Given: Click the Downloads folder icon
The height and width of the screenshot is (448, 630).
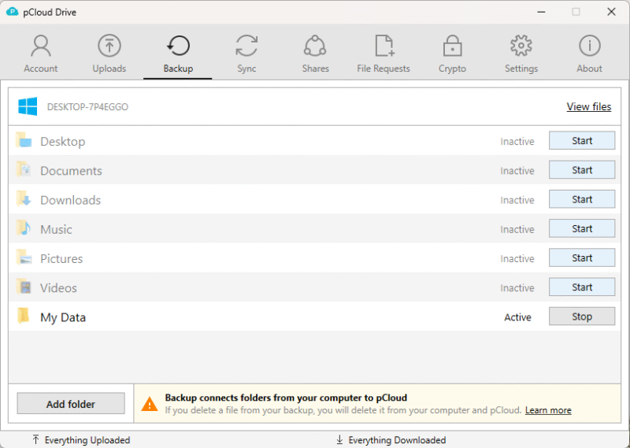Looking at the screenshot, I should point(24,199).
